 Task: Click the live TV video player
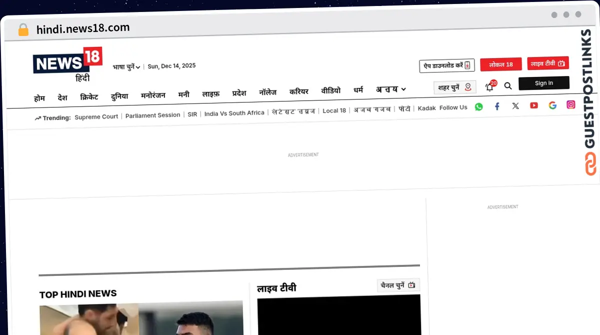point(339,317)
